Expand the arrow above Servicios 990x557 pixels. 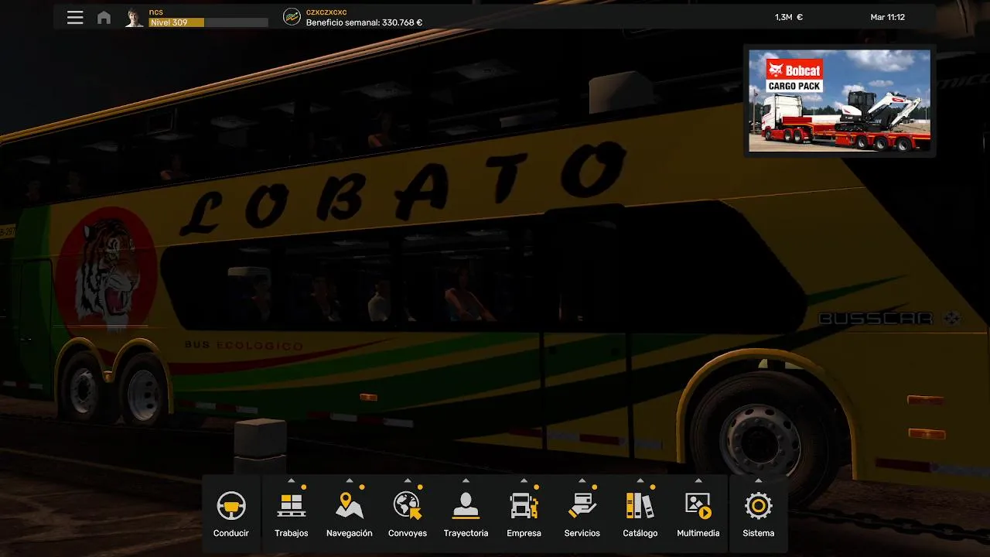582,480
